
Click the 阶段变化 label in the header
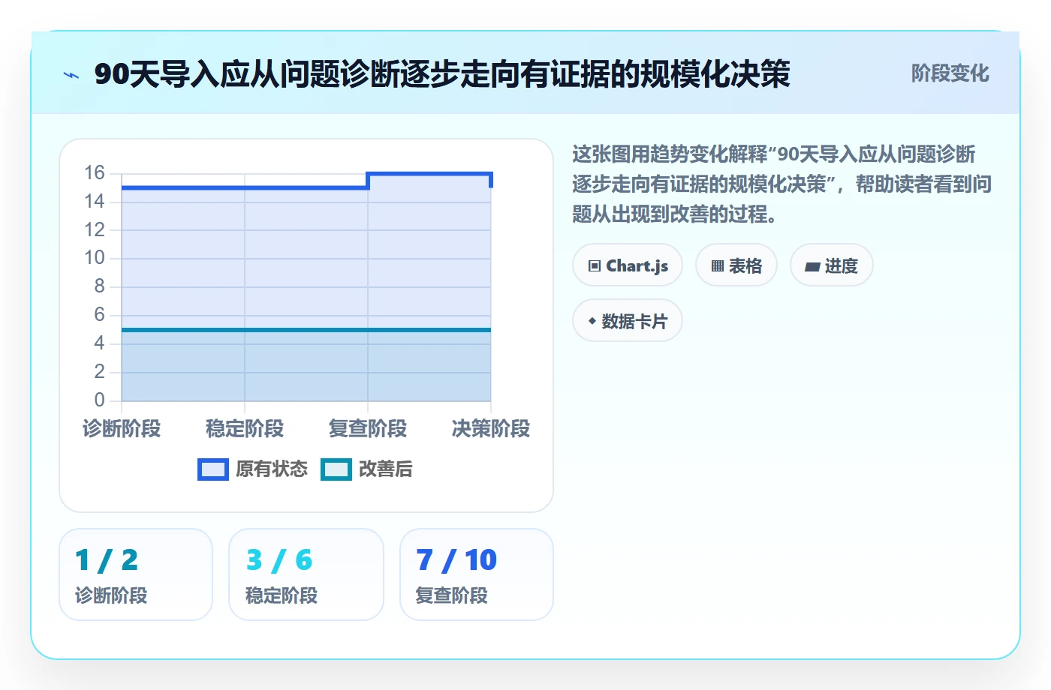tap(950, 73)
